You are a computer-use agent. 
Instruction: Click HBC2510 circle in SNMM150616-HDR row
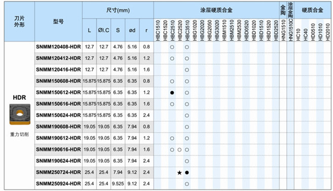click(172, 104)
